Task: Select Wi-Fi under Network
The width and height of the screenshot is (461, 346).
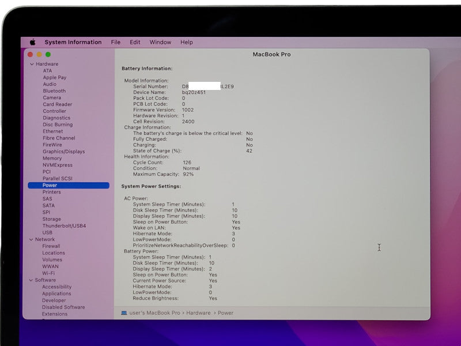Action: point(48,273)
